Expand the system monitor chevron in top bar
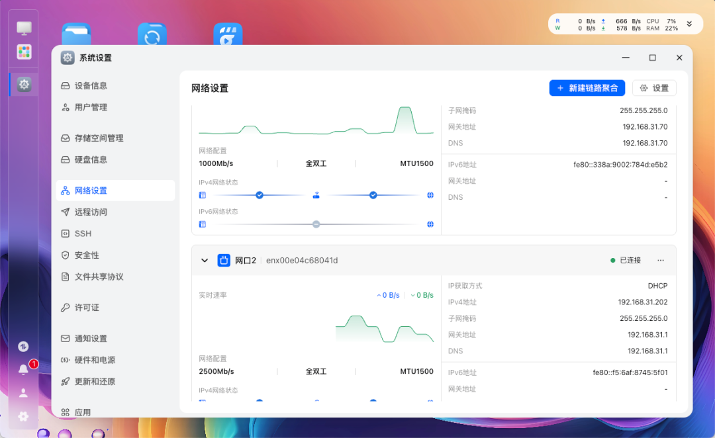 click(x=688, y=24)
